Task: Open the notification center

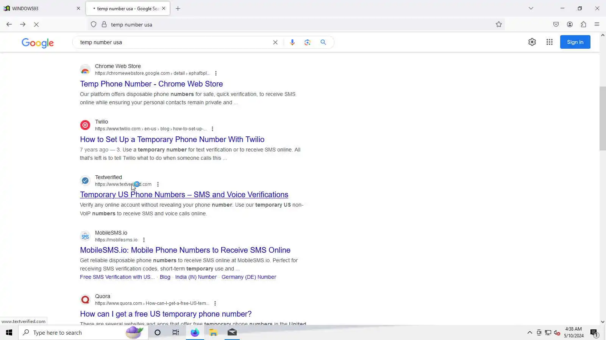Action: pyautogui.click(x=594, y=332)
